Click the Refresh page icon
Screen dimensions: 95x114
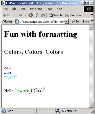pos(37,15)
